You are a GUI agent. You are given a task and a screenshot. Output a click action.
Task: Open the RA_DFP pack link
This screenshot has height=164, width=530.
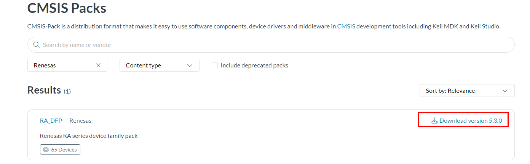coord(51,121)
